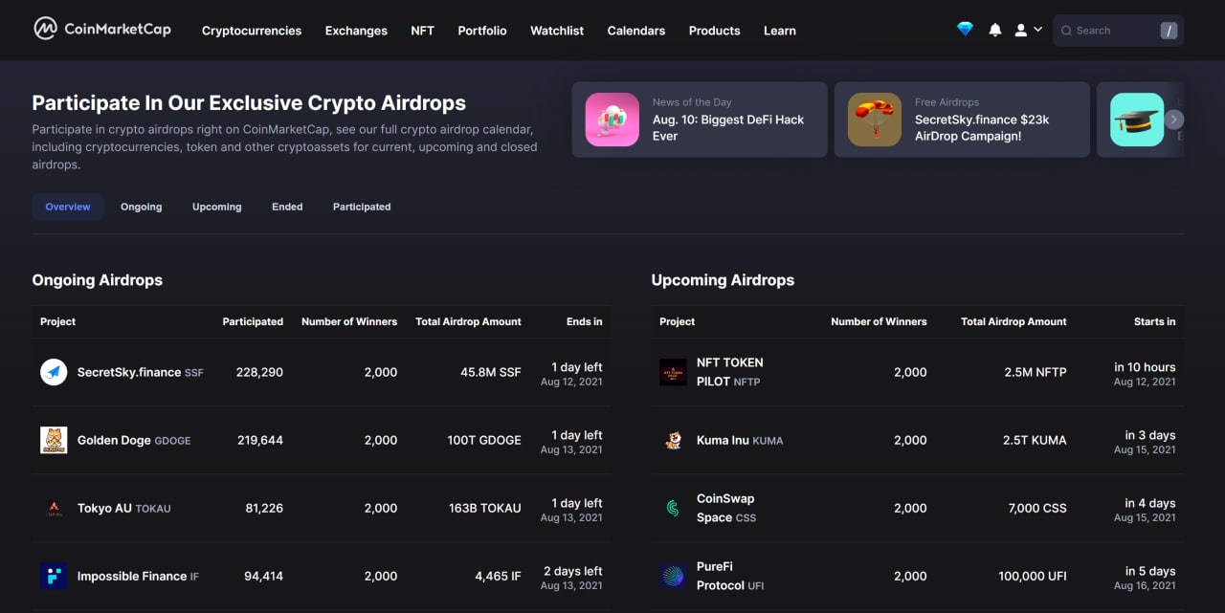
Task: Click the Search input field
Action: pos(1118,31)
